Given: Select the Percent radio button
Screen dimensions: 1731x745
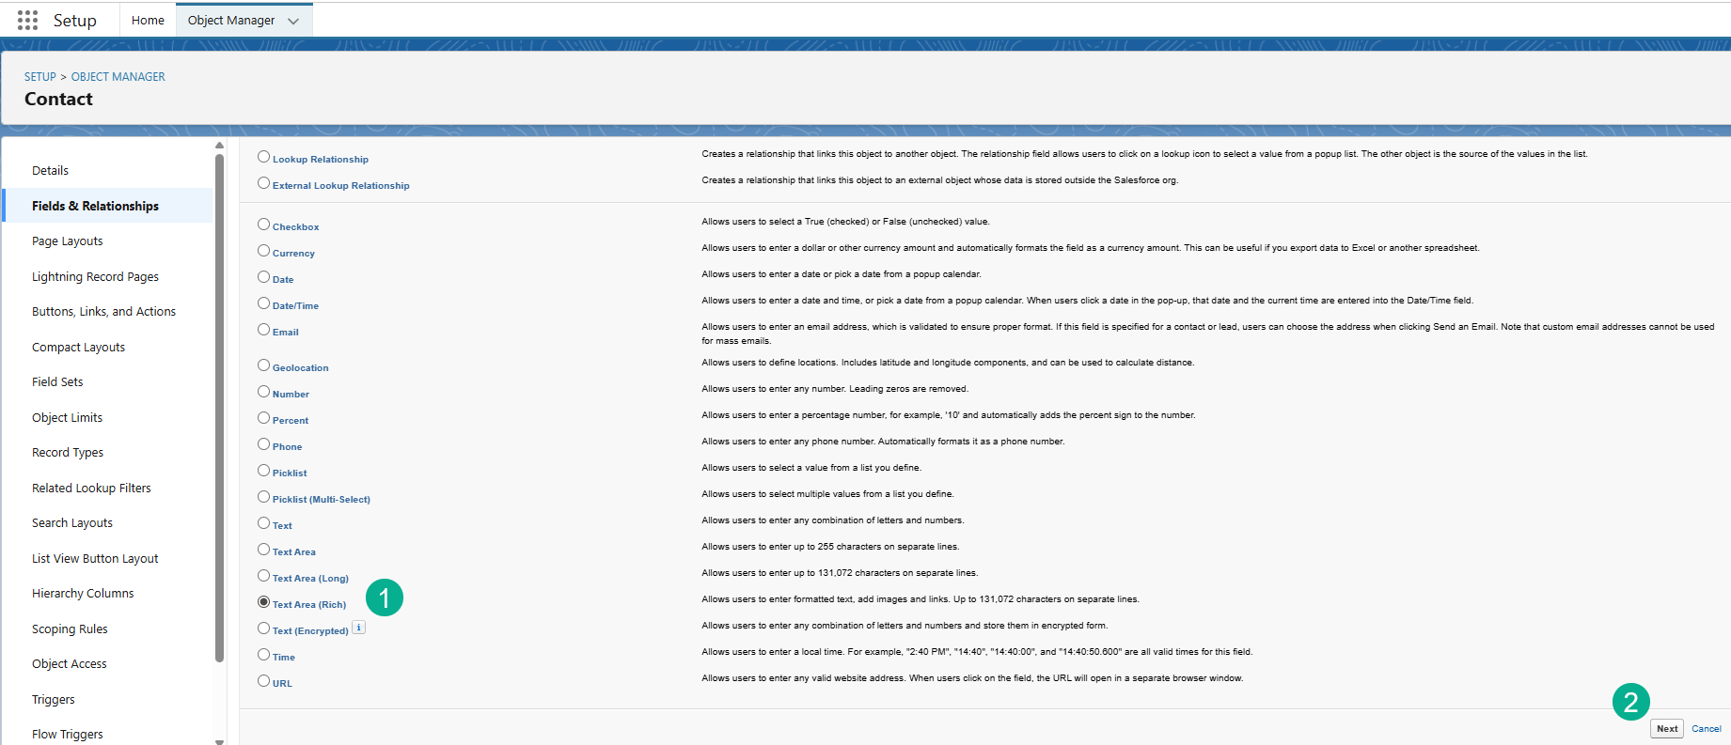Looking at the screenshot, I should click(263, 418).
